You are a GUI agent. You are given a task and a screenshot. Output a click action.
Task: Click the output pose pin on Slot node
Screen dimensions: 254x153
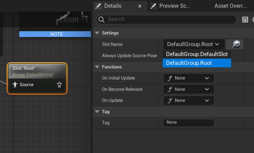[x=59, y=85]
